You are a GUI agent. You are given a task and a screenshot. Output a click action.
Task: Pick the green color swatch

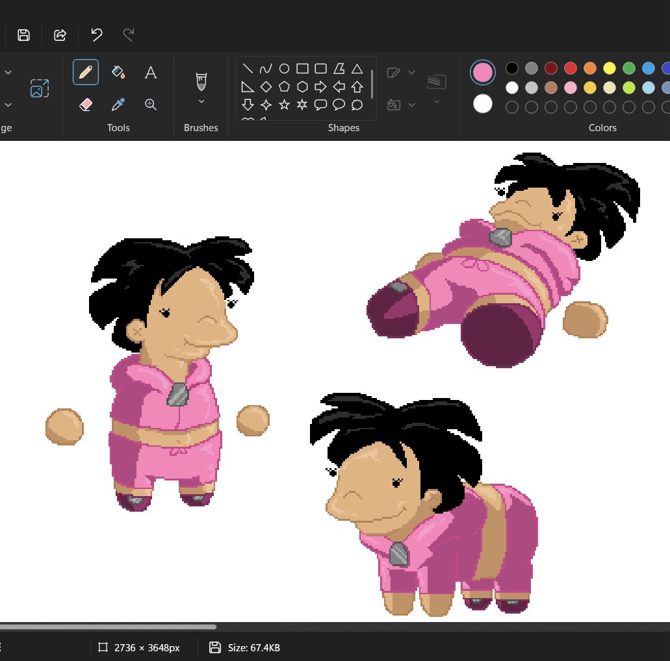(x=629, y=68)
